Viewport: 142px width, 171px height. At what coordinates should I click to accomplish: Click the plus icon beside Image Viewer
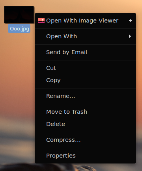point(130,21)
